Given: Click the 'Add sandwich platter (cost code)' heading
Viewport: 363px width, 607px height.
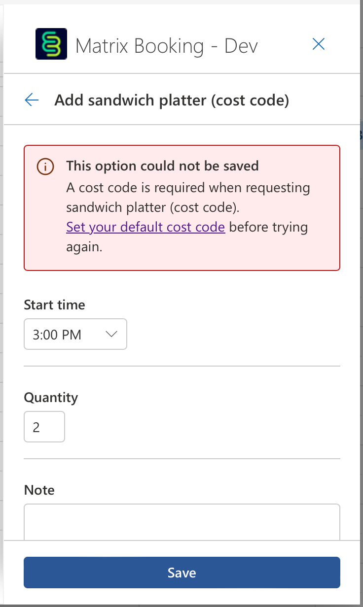Looking at the screenshot, I should (172, 101).
